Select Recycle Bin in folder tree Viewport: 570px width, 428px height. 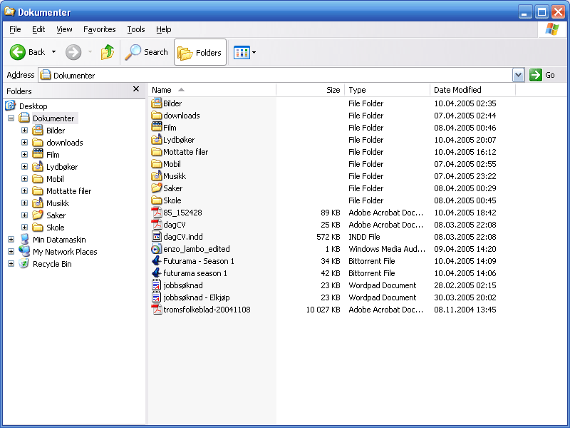point(51,264)
